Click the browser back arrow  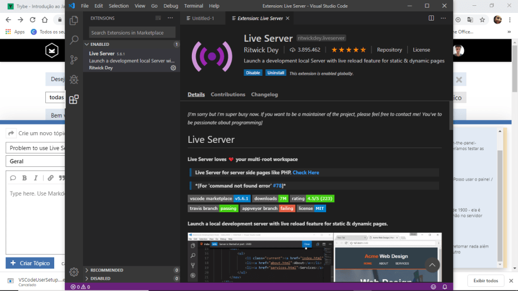point(8,20)
